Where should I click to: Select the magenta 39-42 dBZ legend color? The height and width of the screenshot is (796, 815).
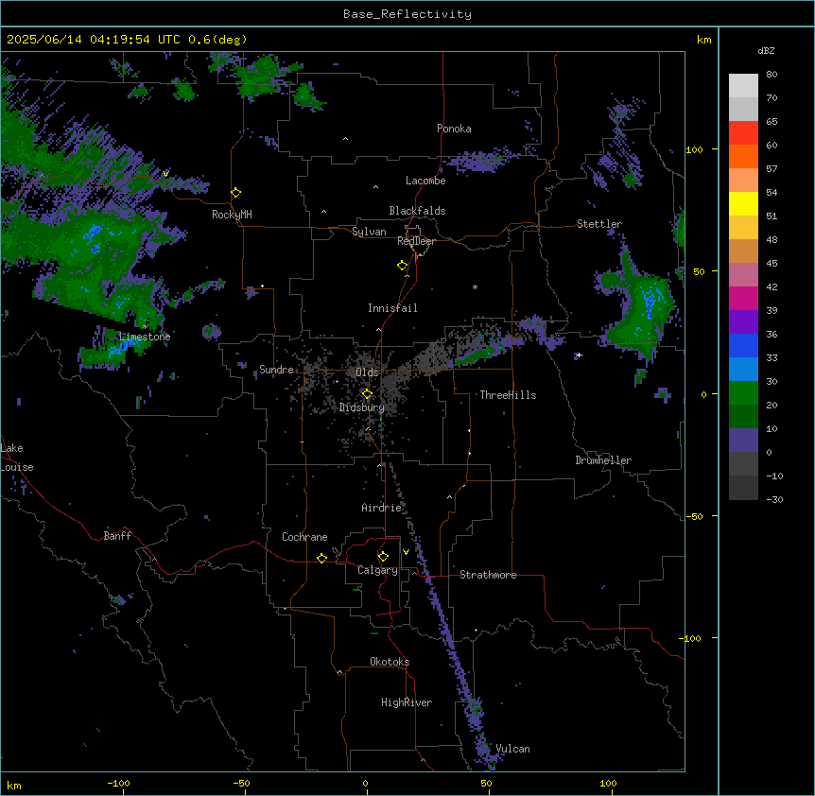click(743, 298)
